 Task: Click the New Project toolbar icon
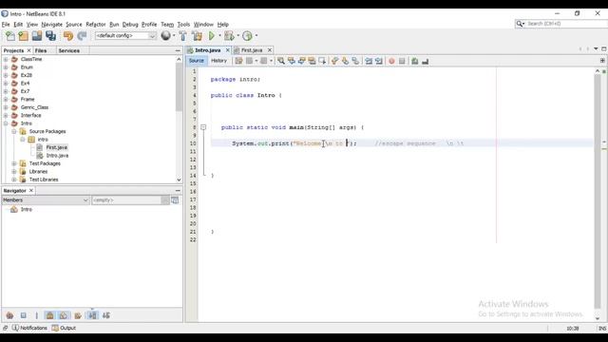pos(23,36)
